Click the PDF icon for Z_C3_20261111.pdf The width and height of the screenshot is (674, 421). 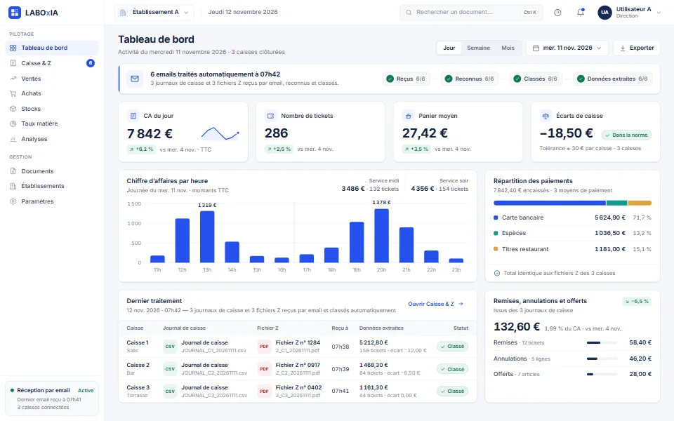[265, 391]
